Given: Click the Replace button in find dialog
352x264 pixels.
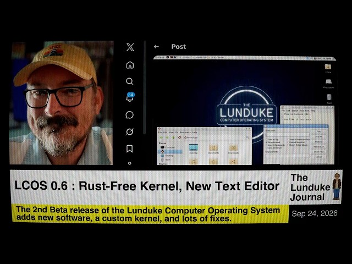Looking at the screenshot, I should 319,142.
